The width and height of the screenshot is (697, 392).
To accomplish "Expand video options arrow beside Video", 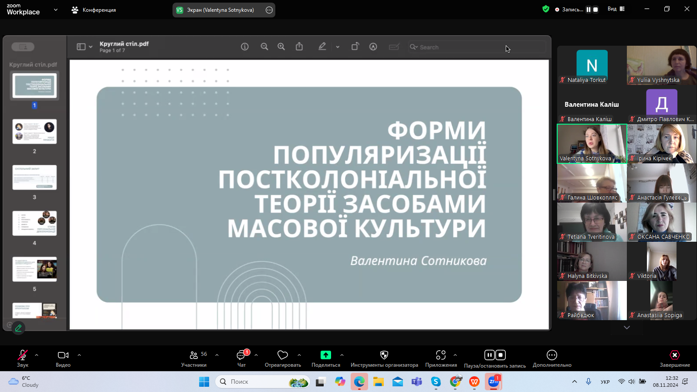I will pos(79,355).
